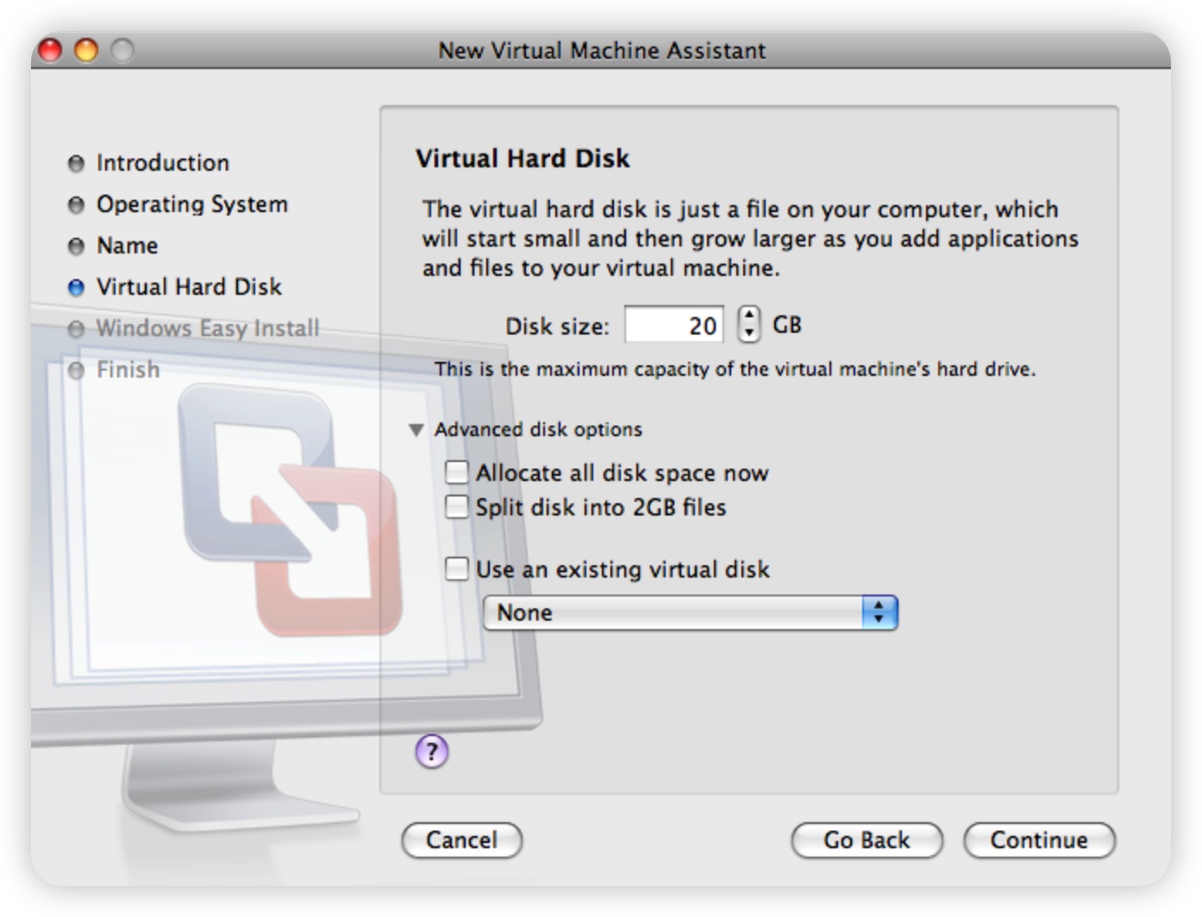Click the GB unit label
1202x917 pixels.
(786, 325)
